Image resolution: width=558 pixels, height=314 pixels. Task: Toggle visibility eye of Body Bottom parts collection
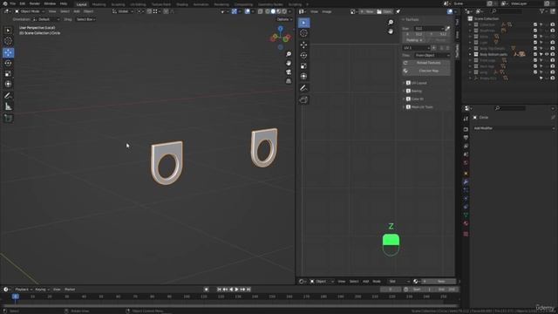pos(547,54)
